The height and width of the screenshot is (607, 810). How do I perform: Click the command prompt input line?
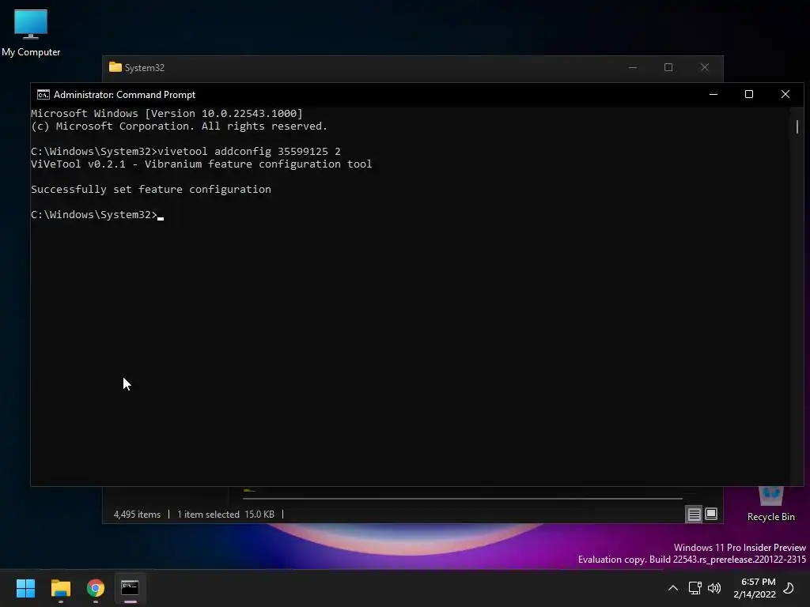pos(97,215)
